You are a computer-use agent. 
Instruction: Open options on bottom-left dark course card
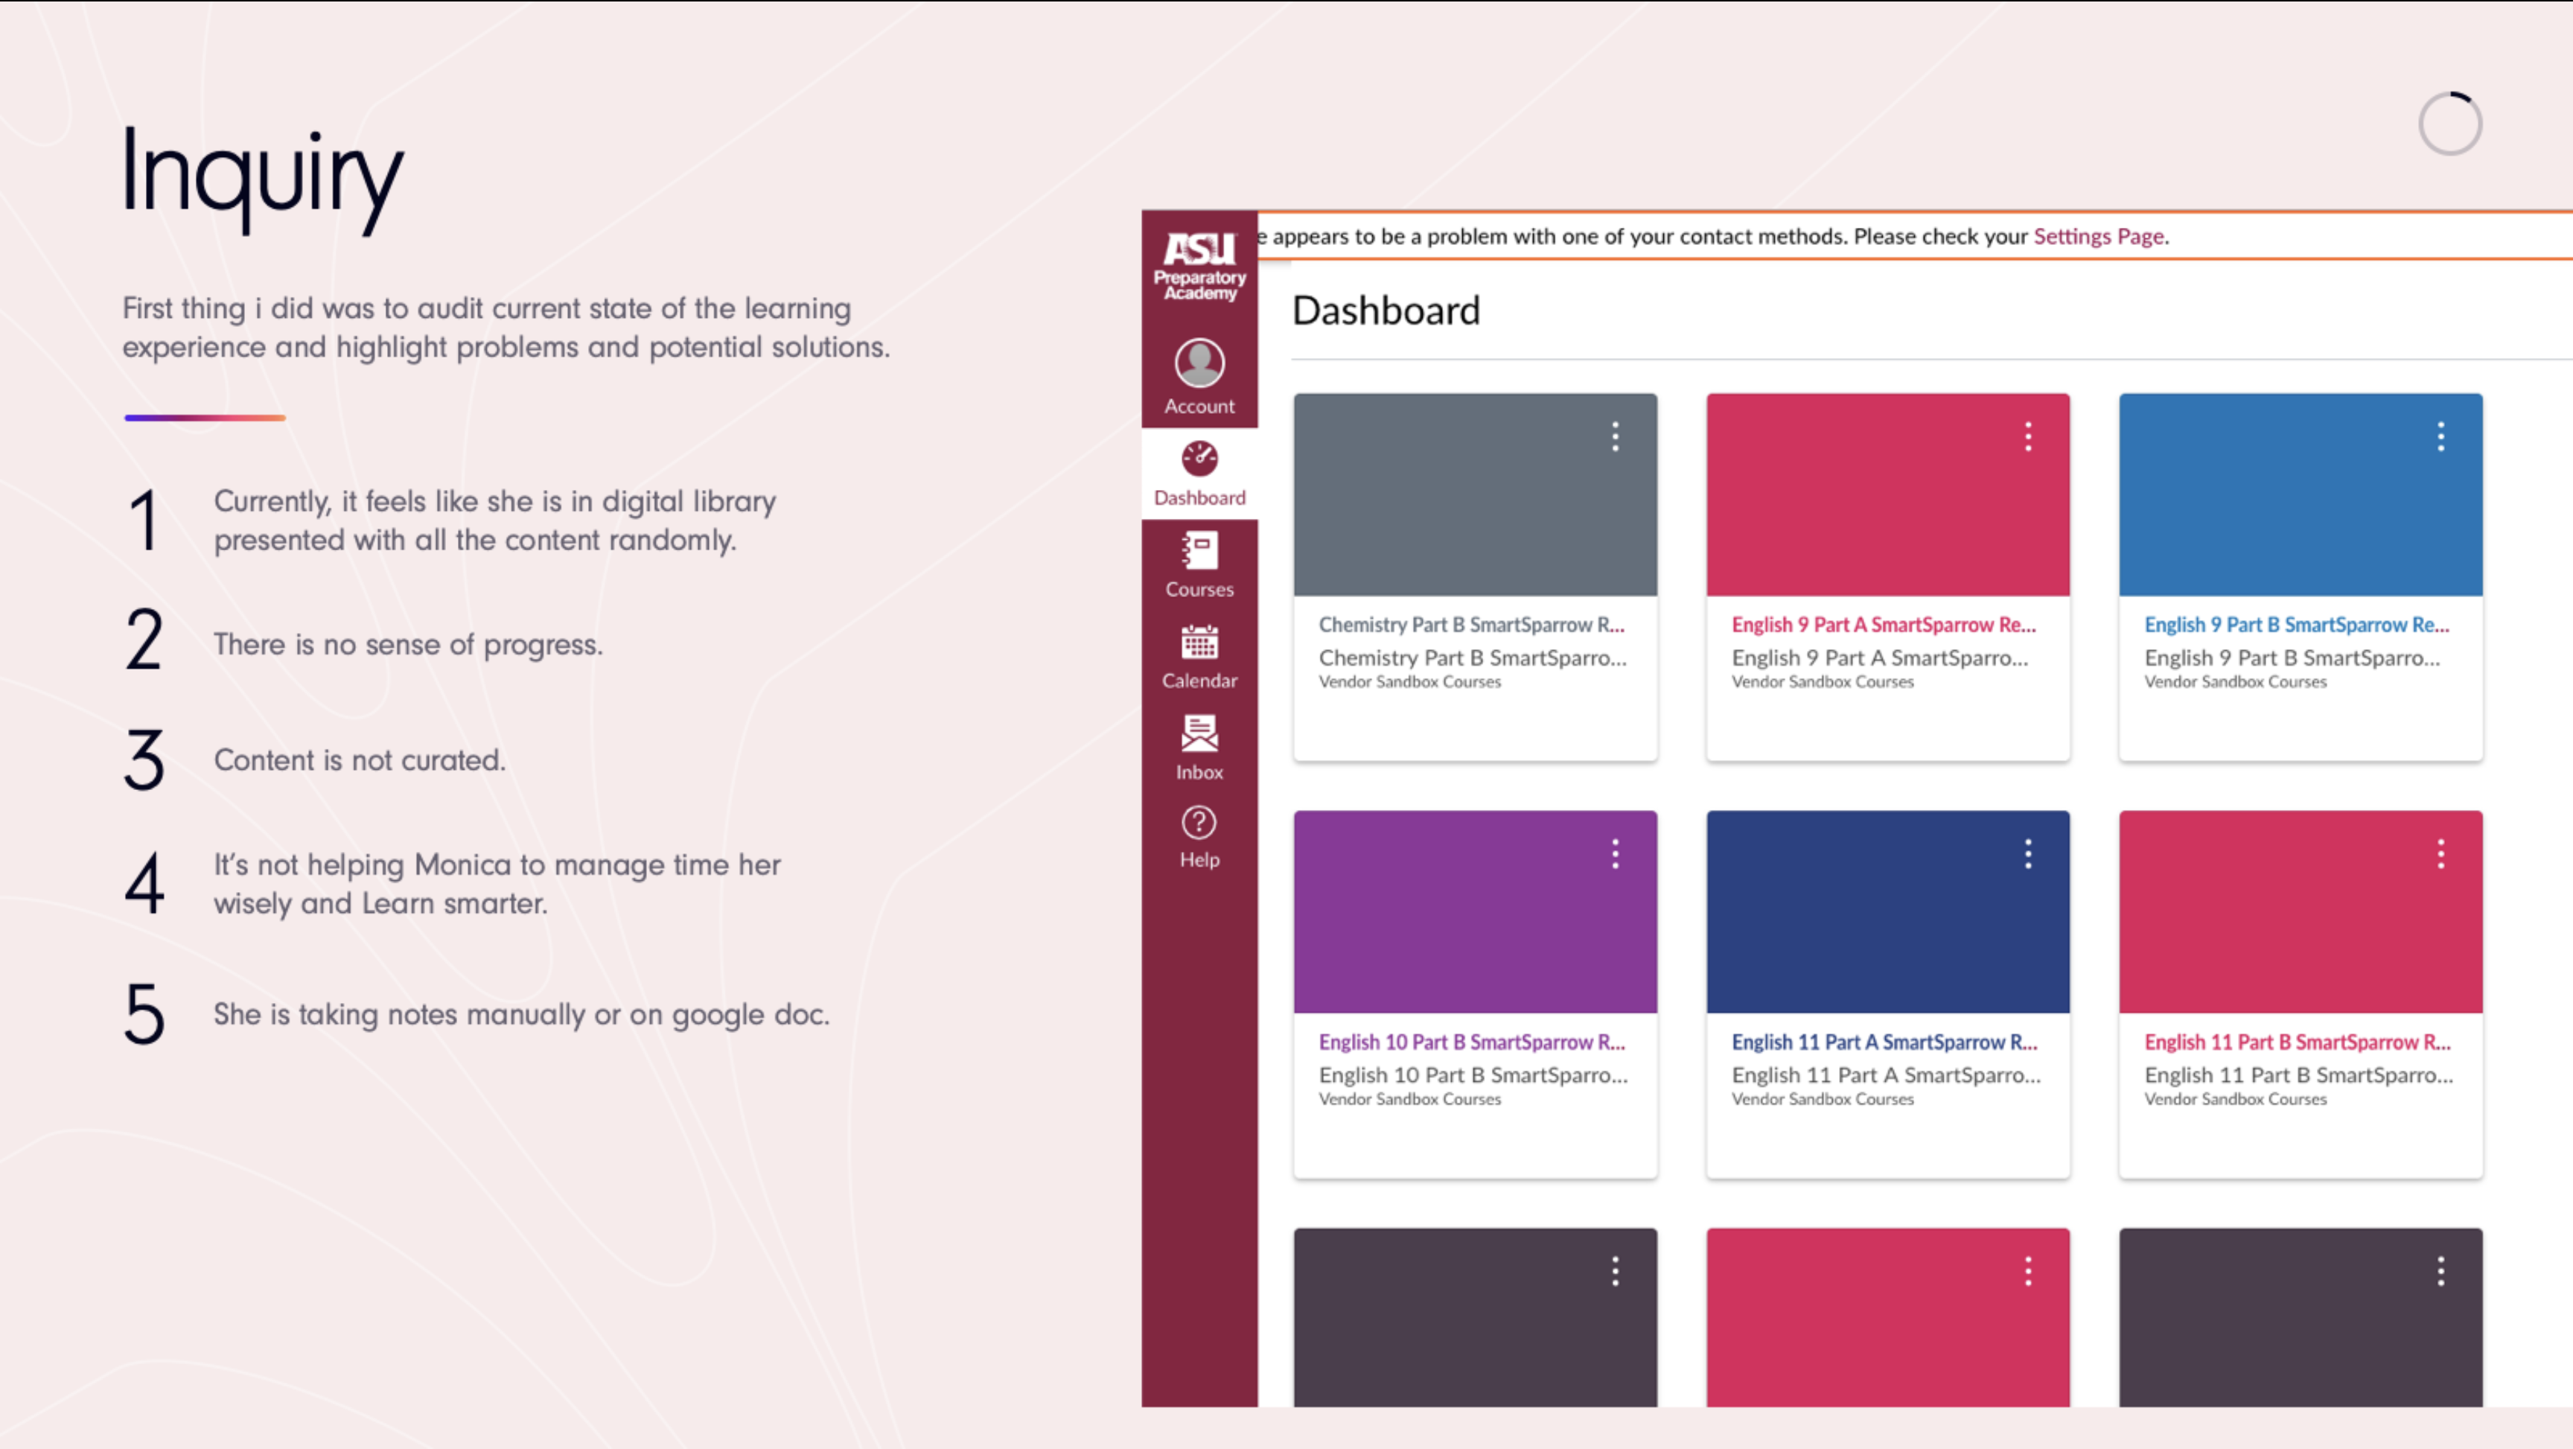[x=1615, y=1271]
